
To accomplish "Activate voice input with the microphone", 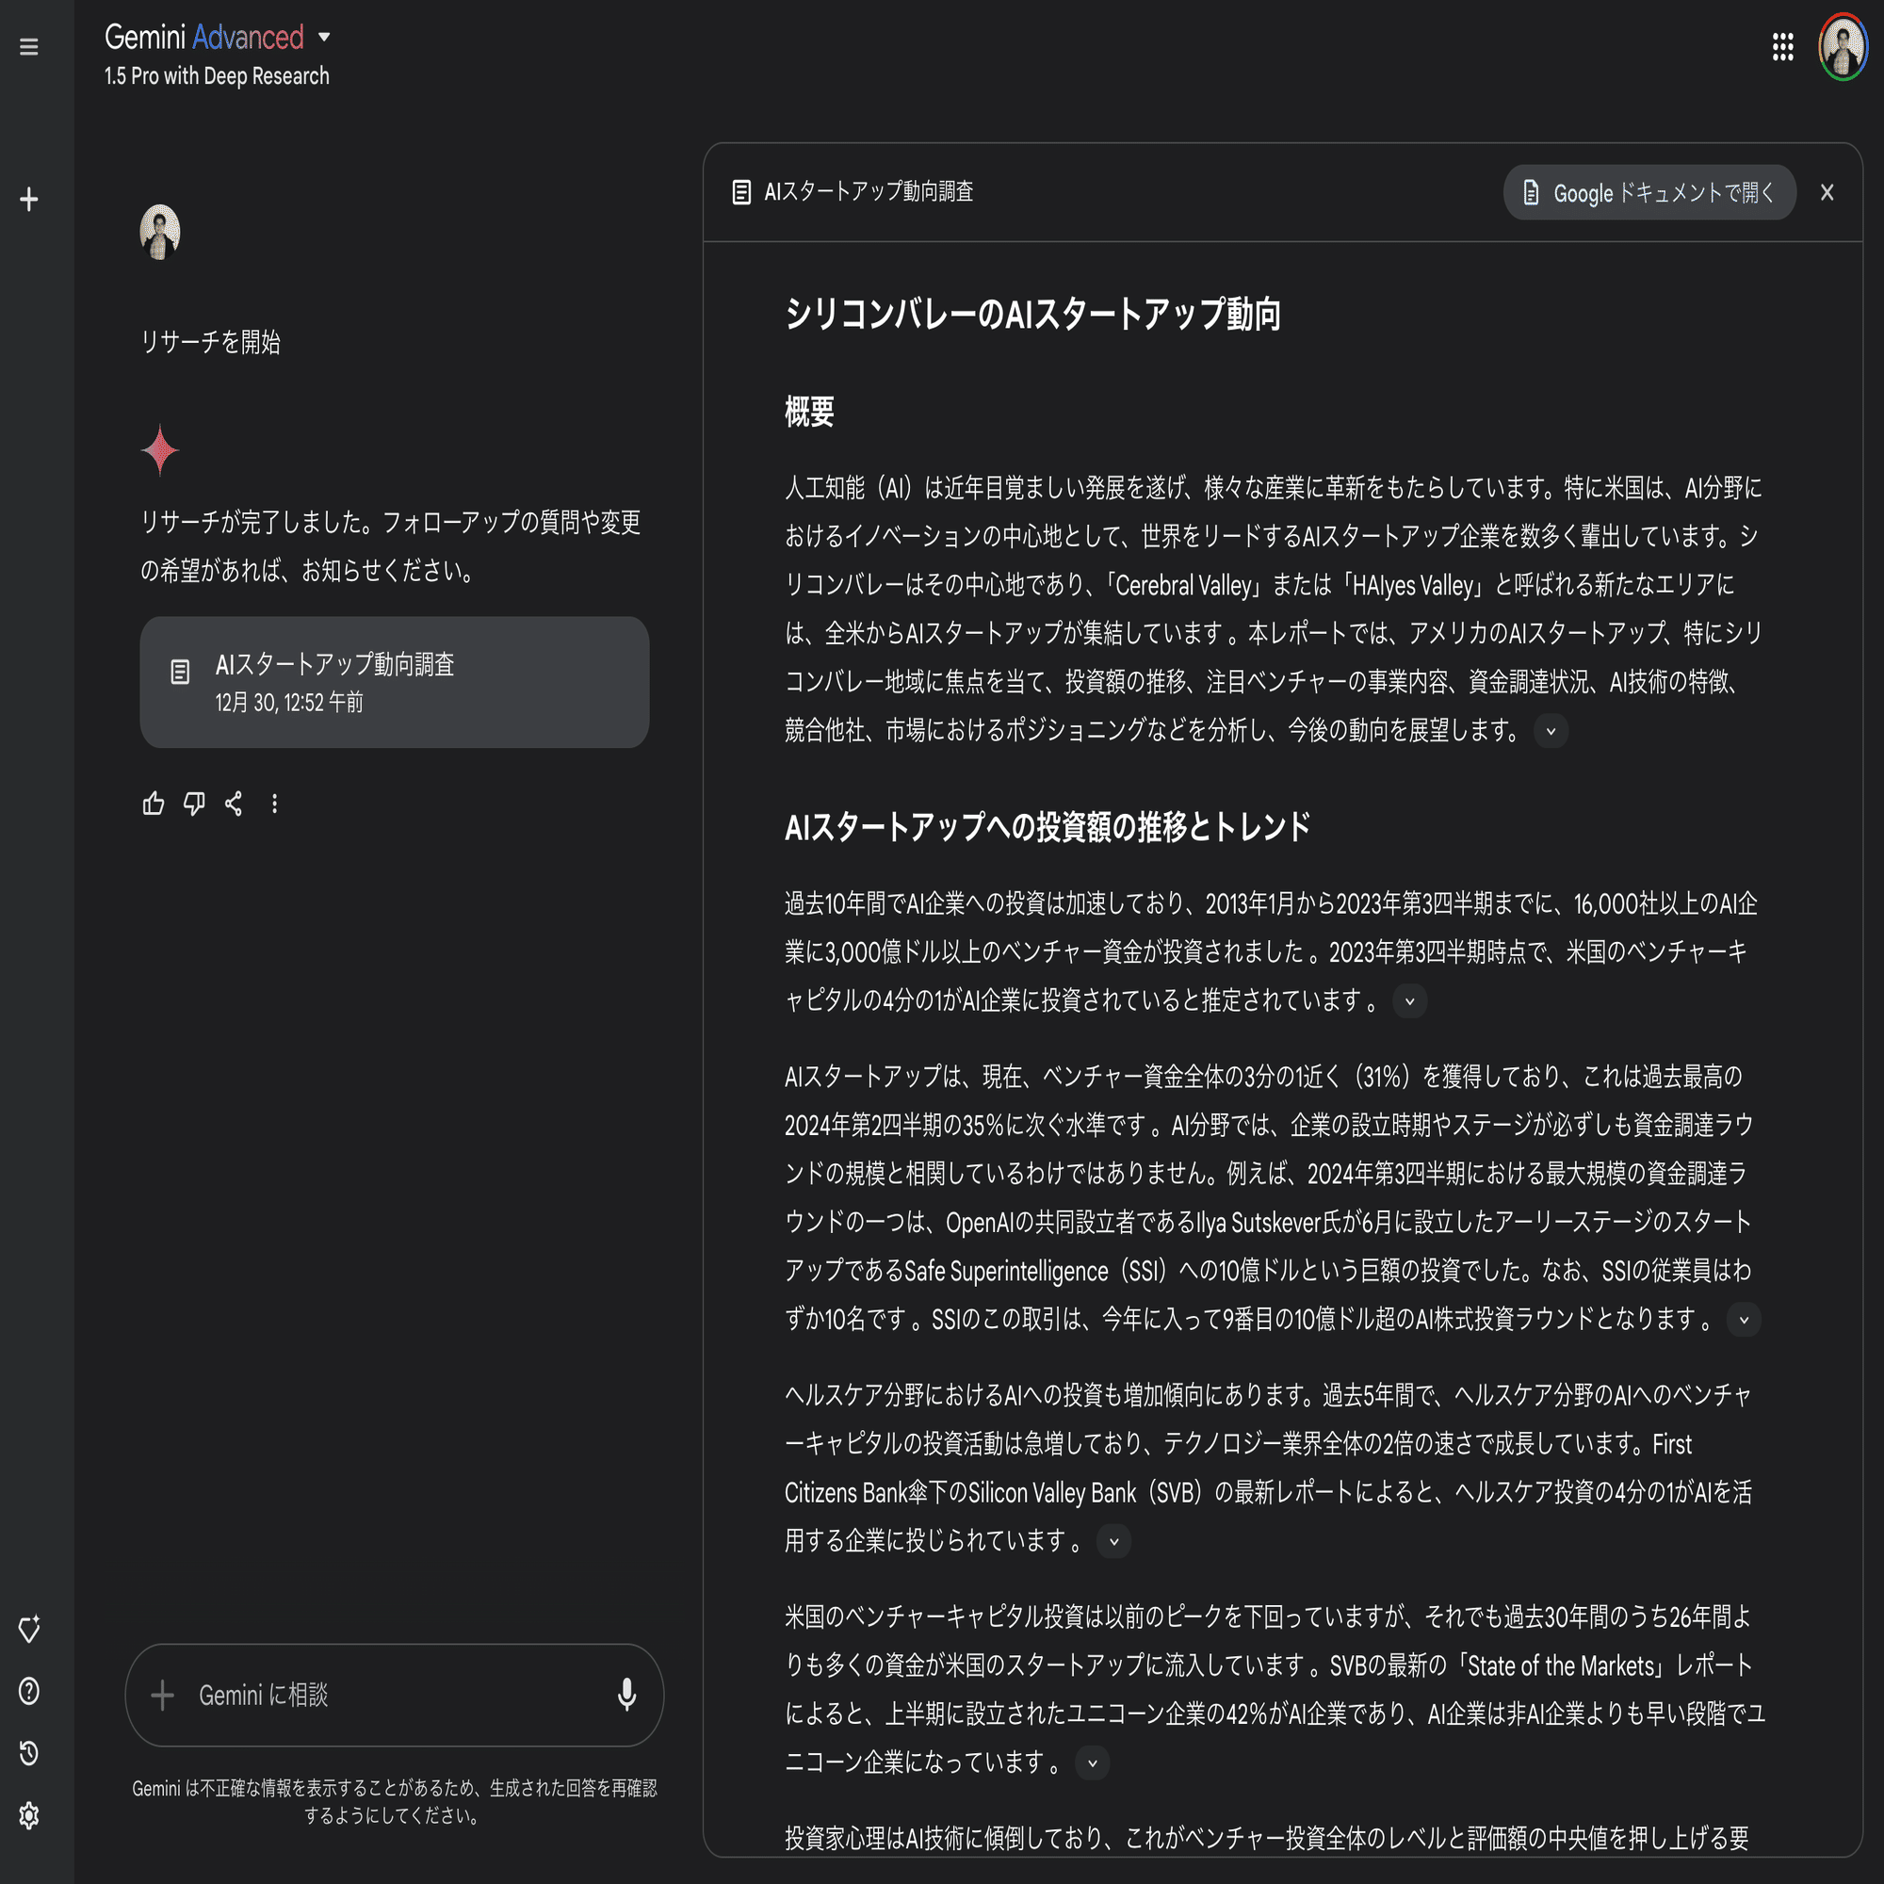I will [x=627, y=1695].
